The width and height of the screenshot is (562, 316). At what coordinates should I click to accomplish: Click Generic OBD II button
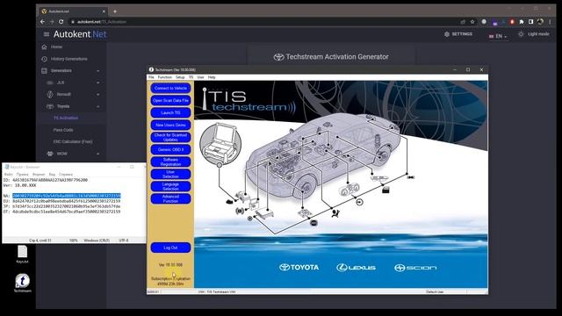click(x=170, y=149)
